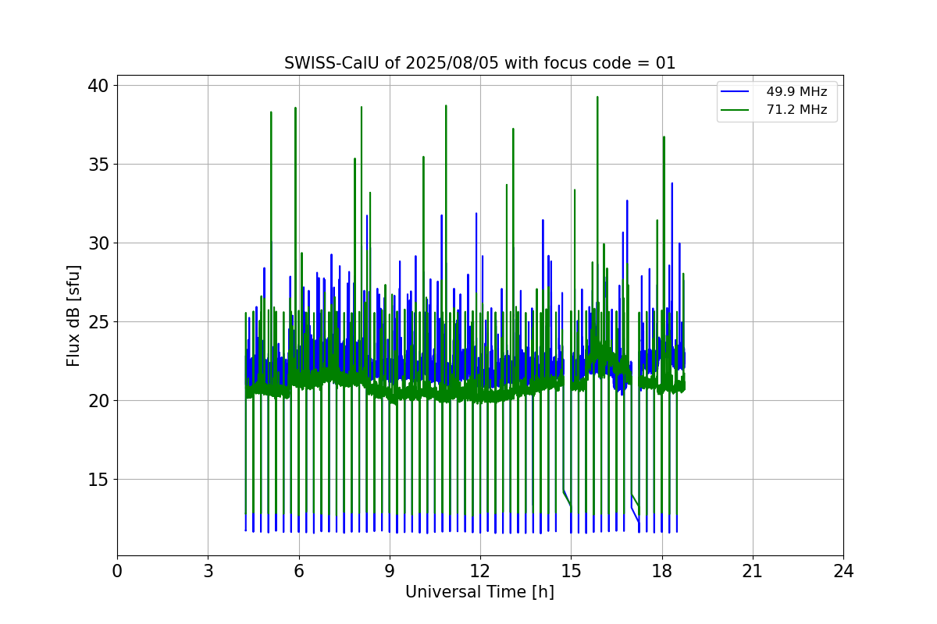Select the 49.9 MHz legend label
Screen dimensions: 937x624
coord(796,92)
